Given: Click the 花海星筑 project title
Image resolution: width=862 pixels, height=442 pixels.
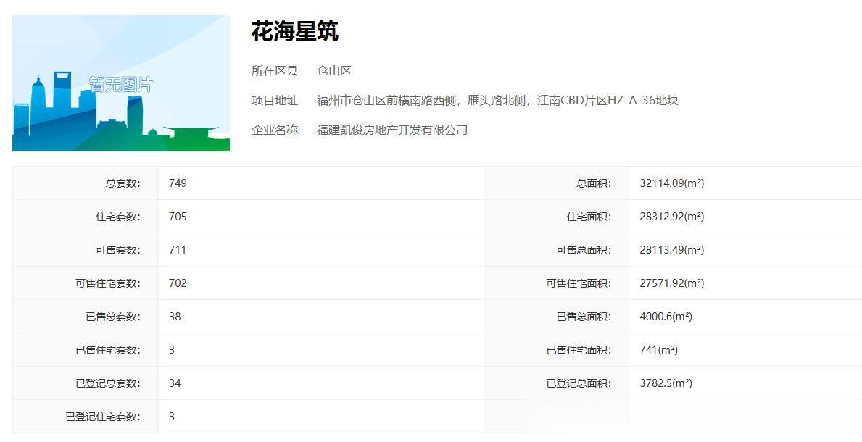Looking at the screenshot, I should pos(295,31).
